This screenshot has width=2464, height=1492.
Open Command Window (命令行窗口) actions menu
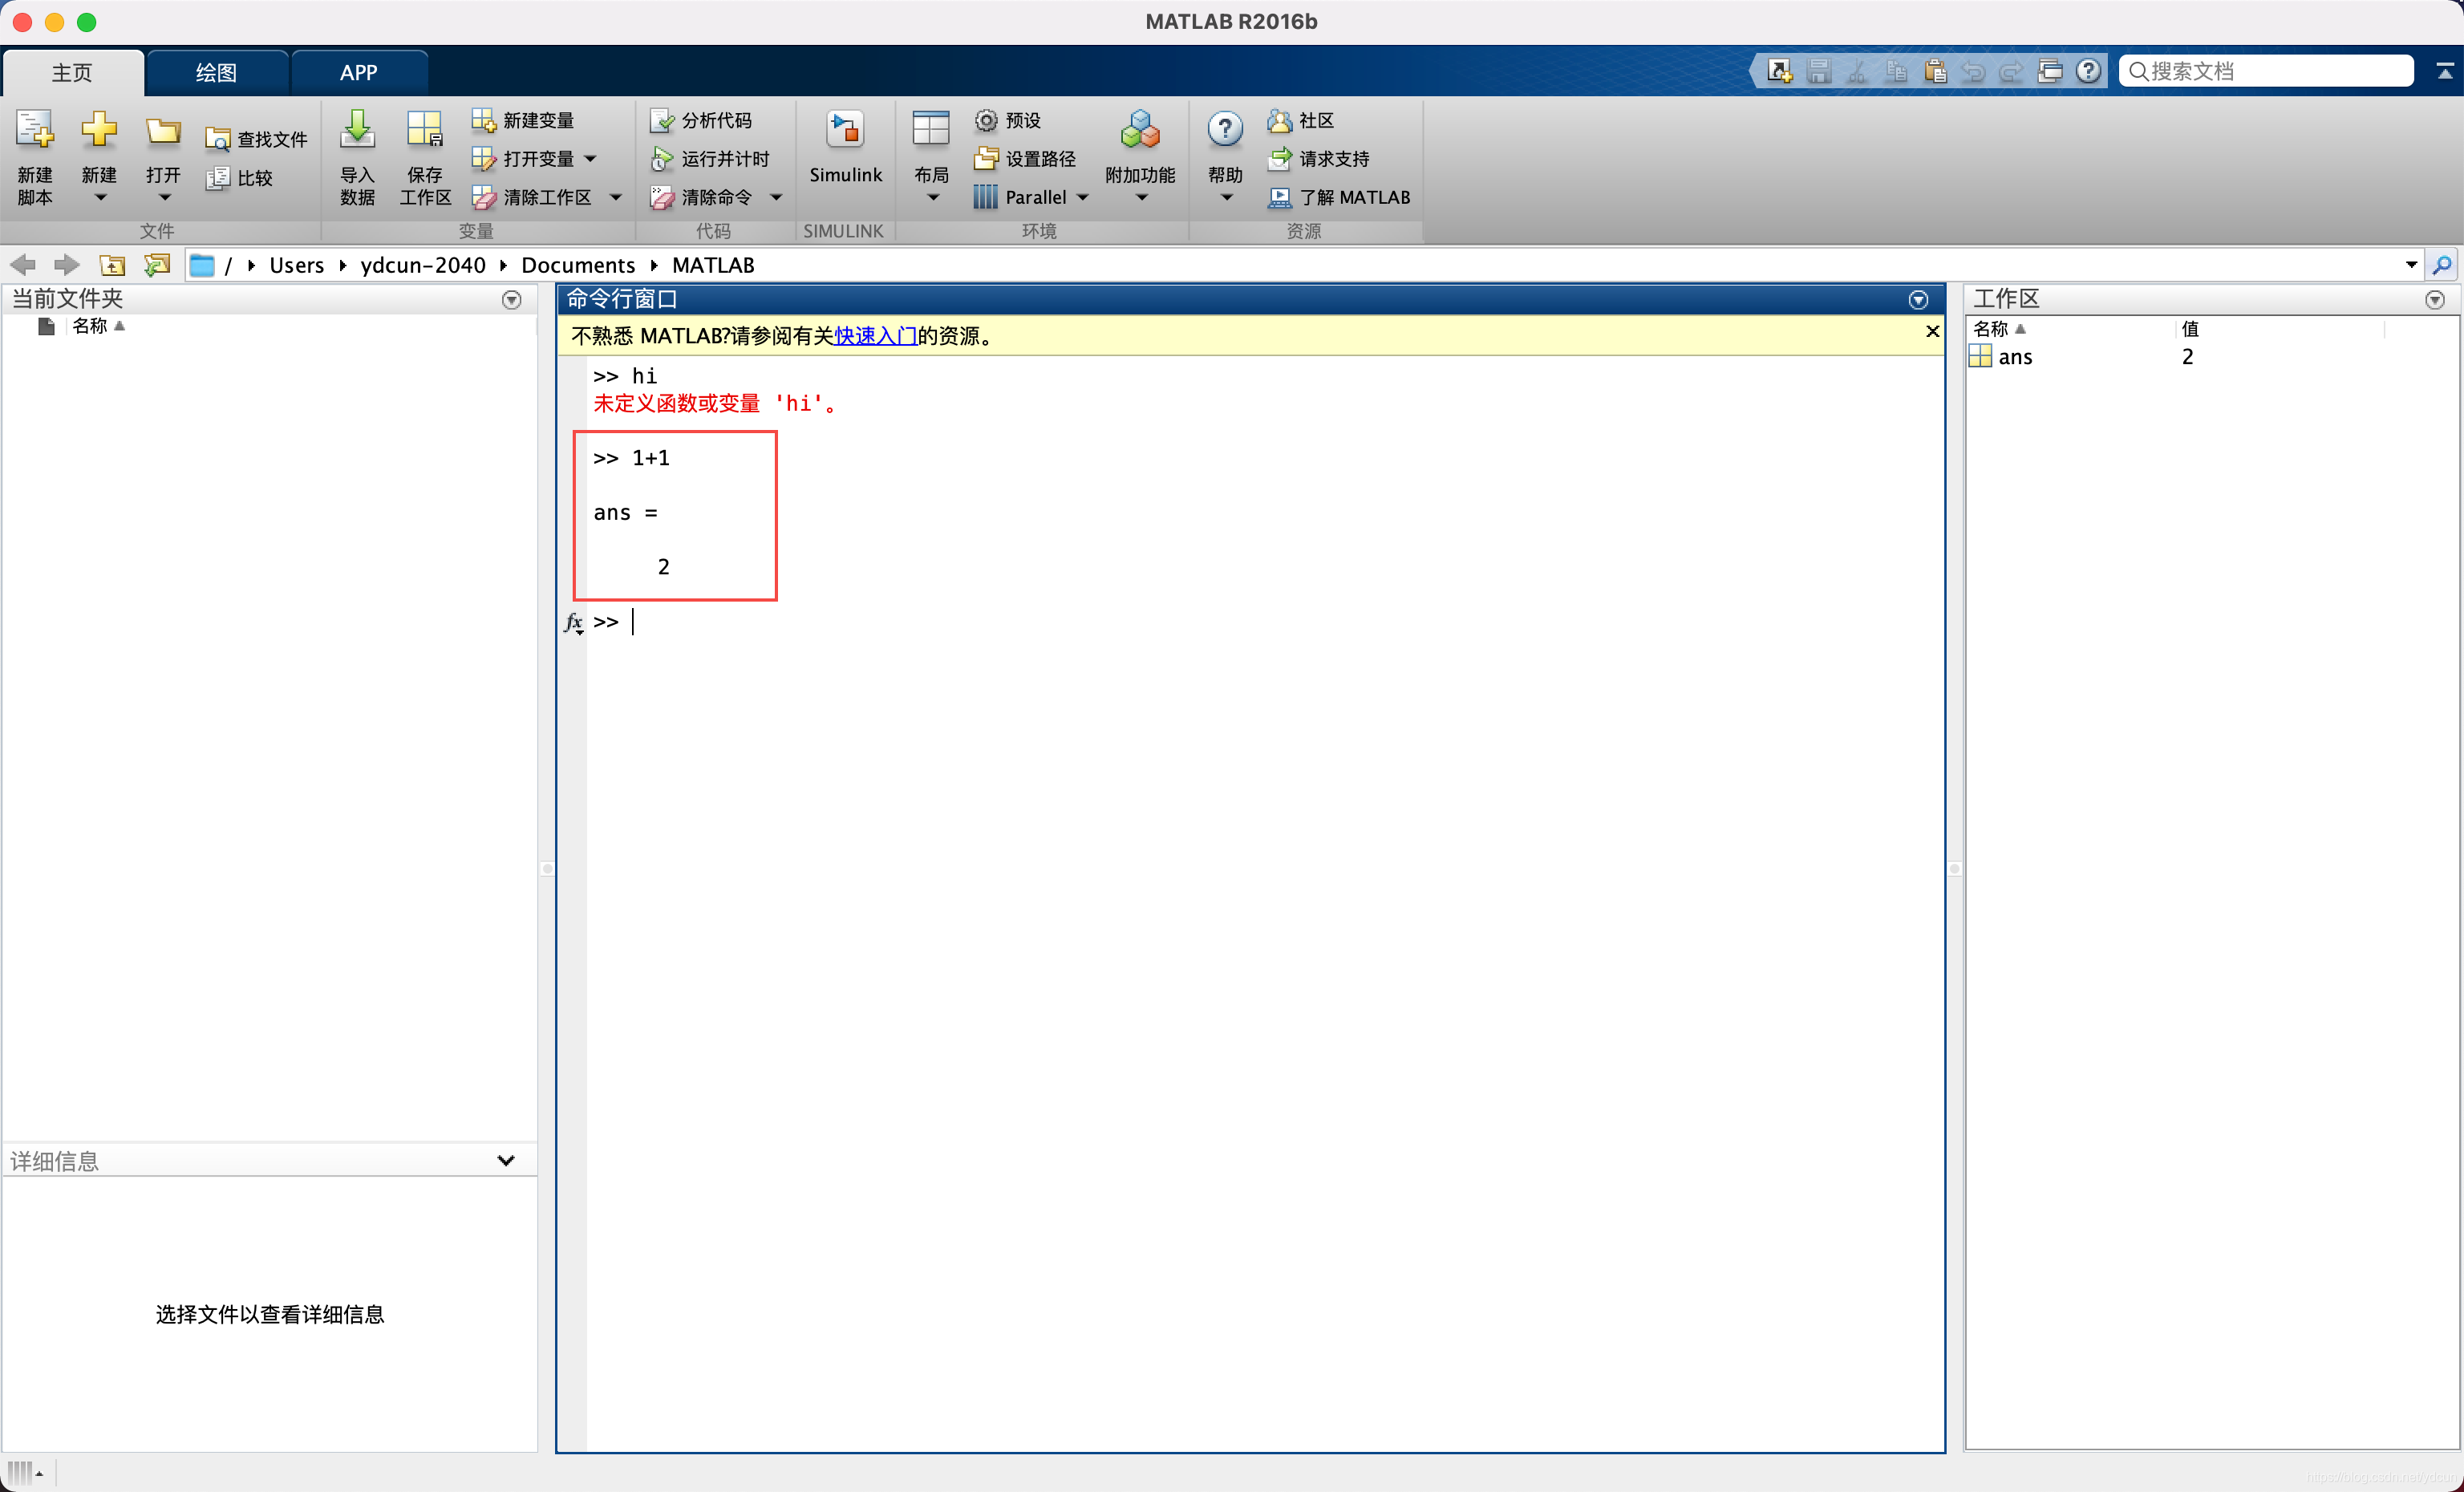1918,300
